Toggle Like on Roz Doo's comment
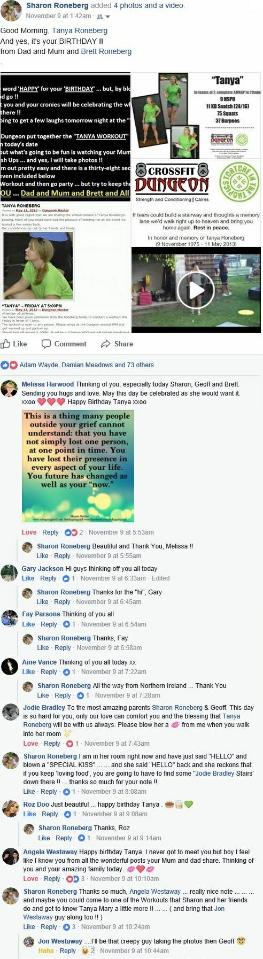The width and height of the screenshot is (263, 959). [30, 814]
